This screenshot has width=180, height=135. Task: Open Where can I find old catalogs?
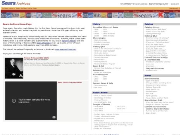pos(157,42)
